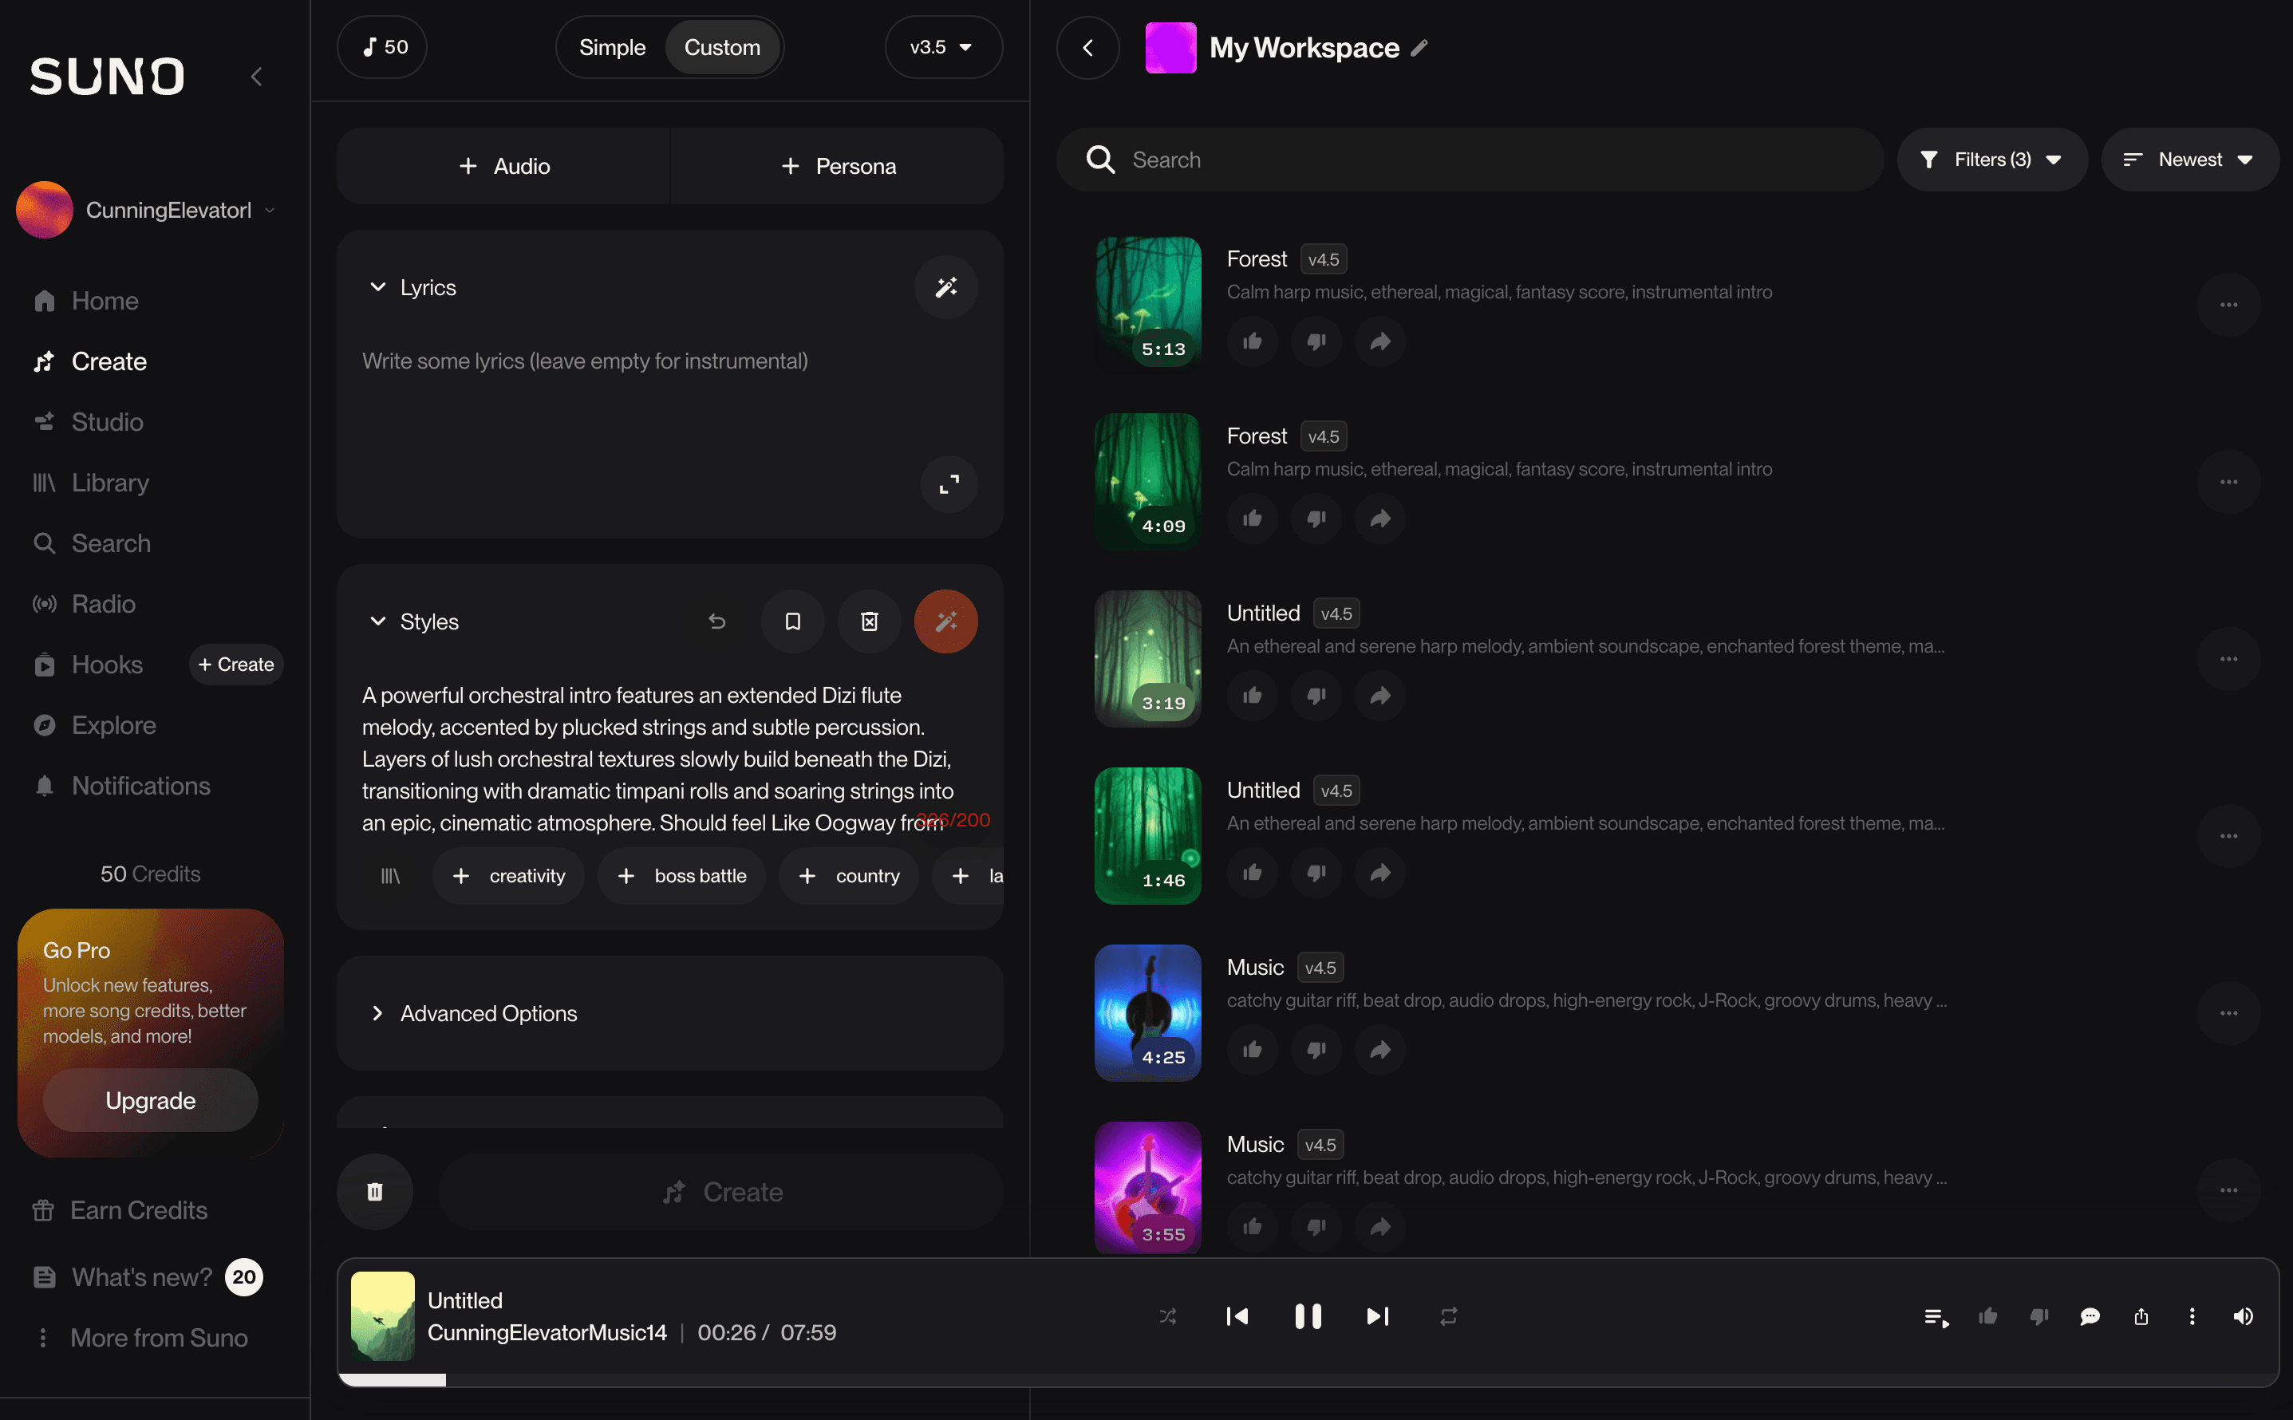The height and width of the screenshot is (1420, 2293).
Task: Toggle shuffle in the player bar
Action: [x=1167, y=1317]
